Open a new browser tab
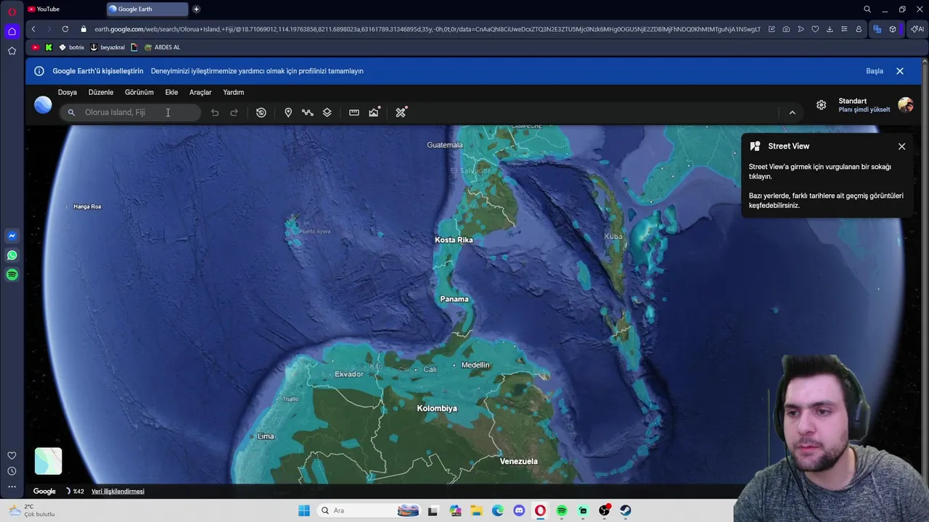This screenshot has height=522, width=929. (x=196, y=9)
